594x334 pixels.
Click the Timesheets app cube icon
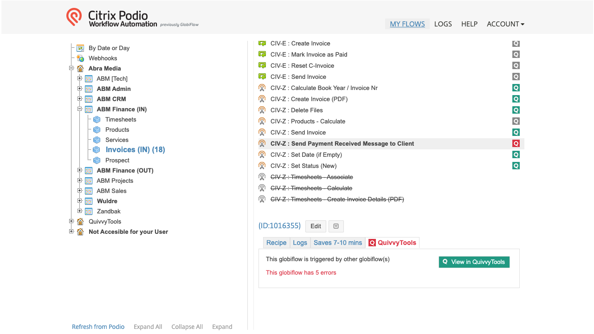(97, 119)
